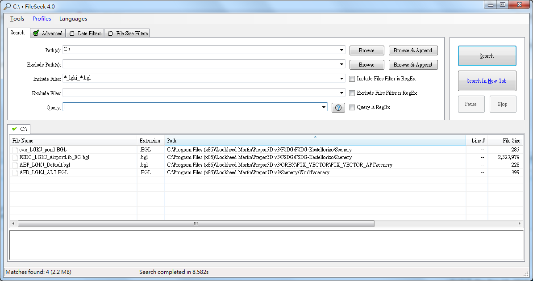Image resolution: width=533 pixels, height=281 pixels.
Task: Click the FileSeek magnifier icon in title bar
Action: click(x=6, y=6)
